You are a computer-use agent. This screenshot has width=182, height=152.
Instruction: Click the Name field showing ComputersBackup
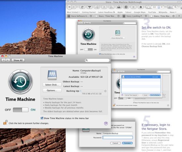point(117,133)
